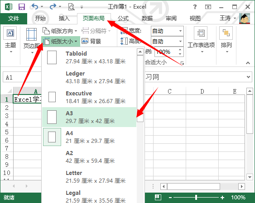Open the File (文件) tab
255x203 pixels.
pyautogui.click(x=14, y=19)
